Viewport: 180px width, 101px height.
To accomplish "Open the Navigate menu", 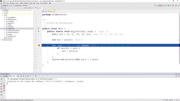I will [12, 3].
